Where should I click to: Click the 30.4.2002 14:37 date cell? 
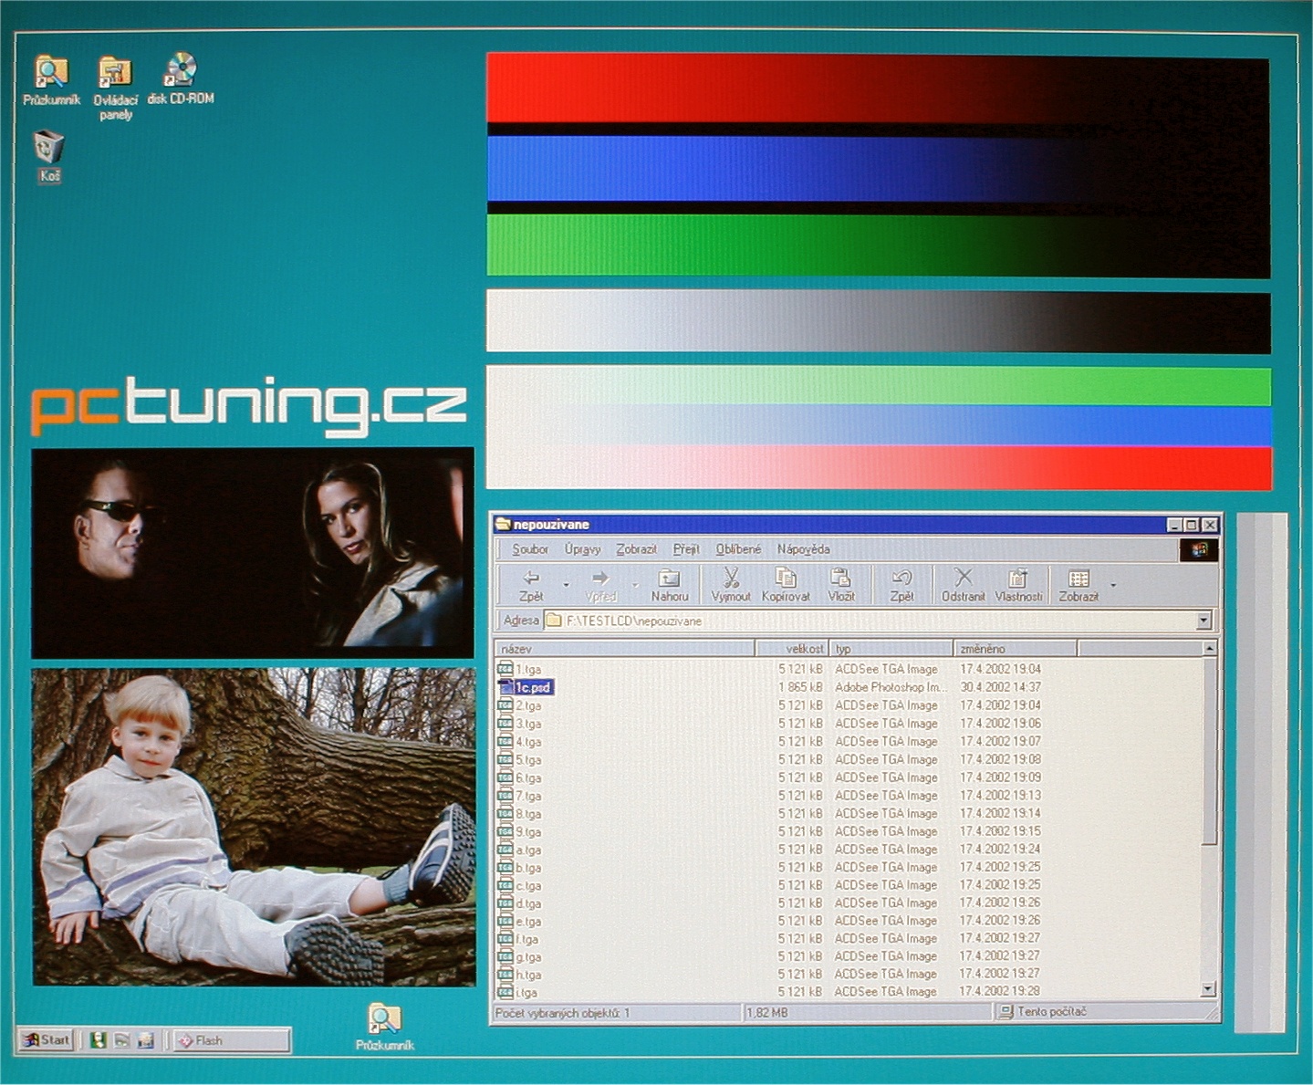[1000, 687]
